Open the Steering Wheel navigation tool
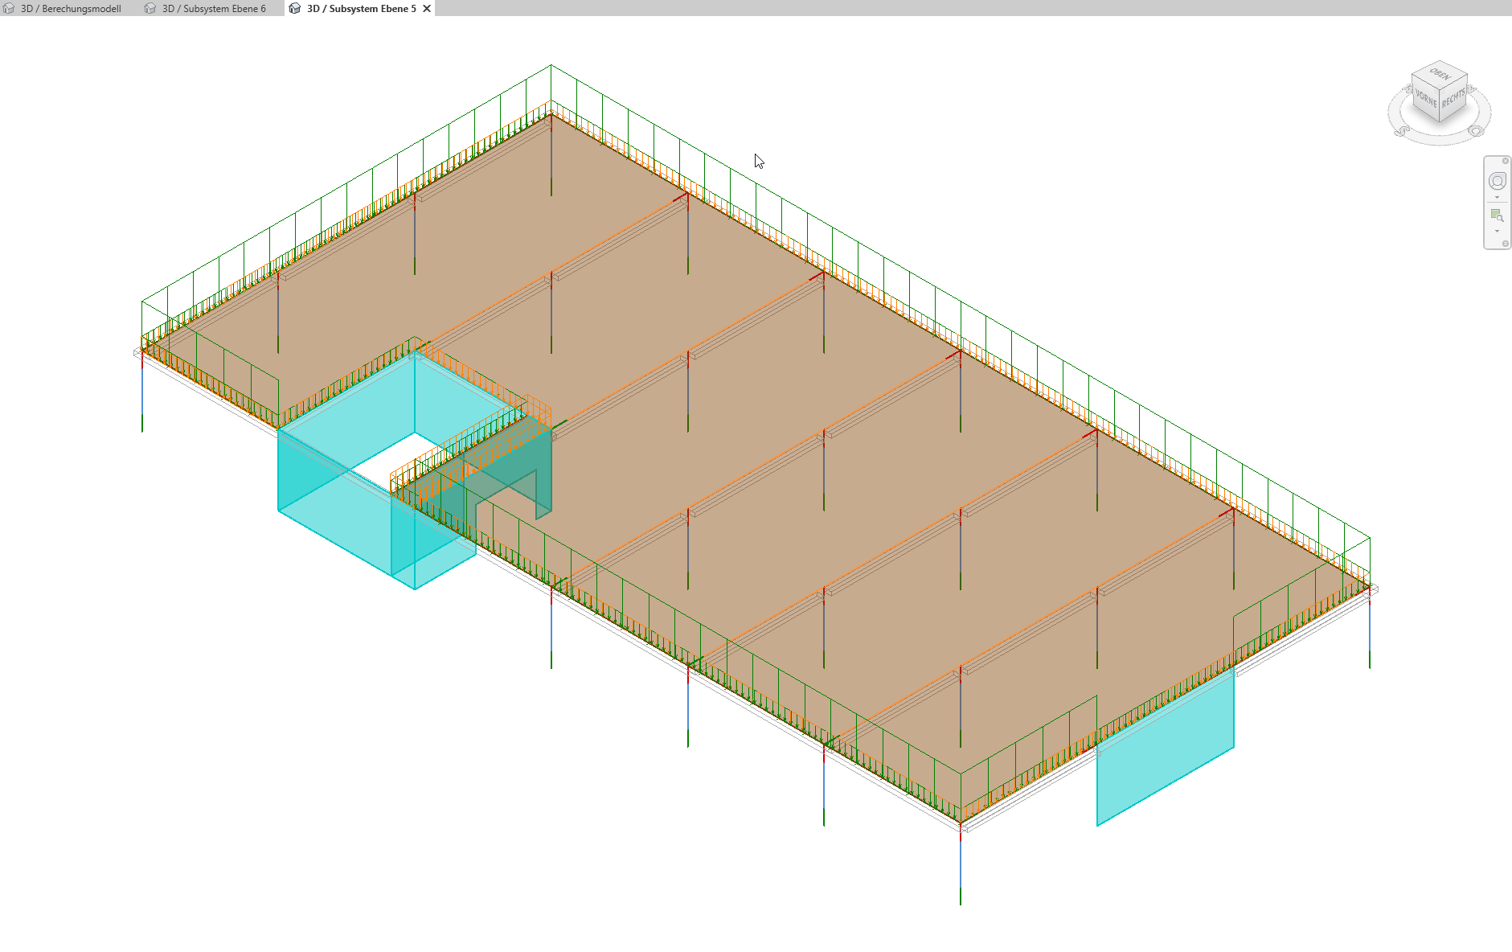 click(x=1497, y=181)
